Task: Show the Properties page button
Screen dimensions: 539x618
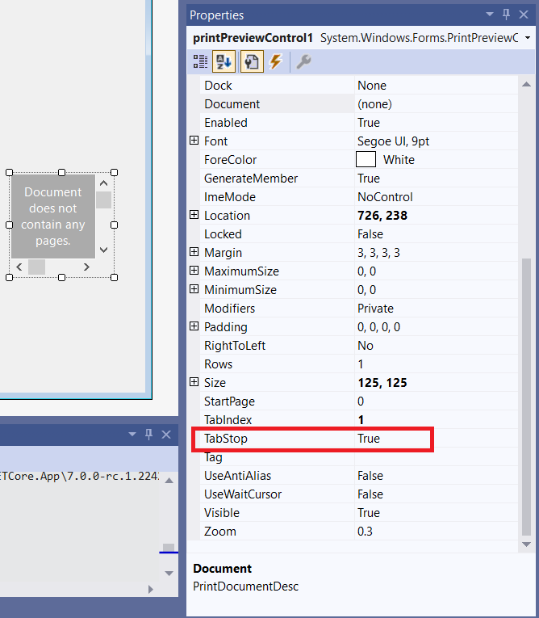Action: [252, 62]
